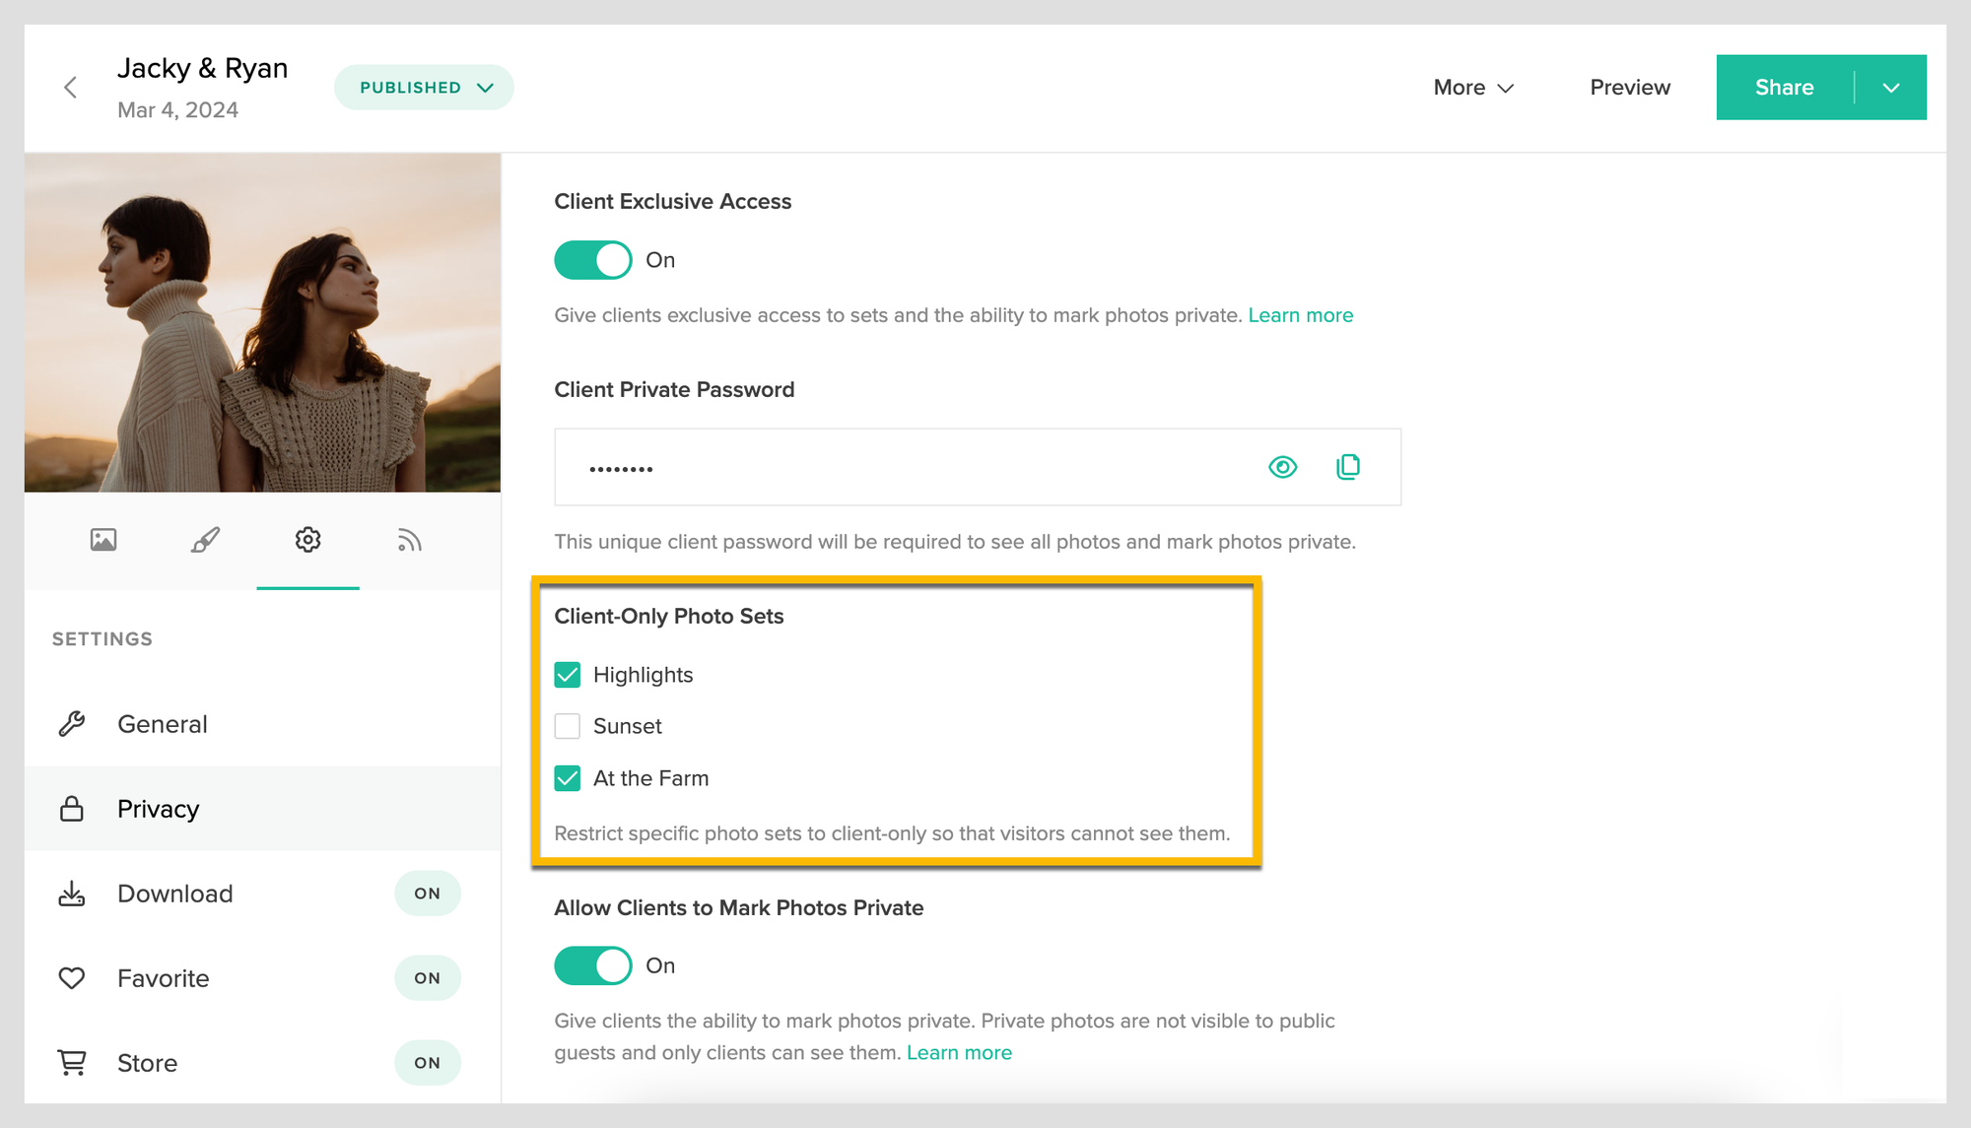
Task: Open the Photos tab icon
Action: [102, 541]
